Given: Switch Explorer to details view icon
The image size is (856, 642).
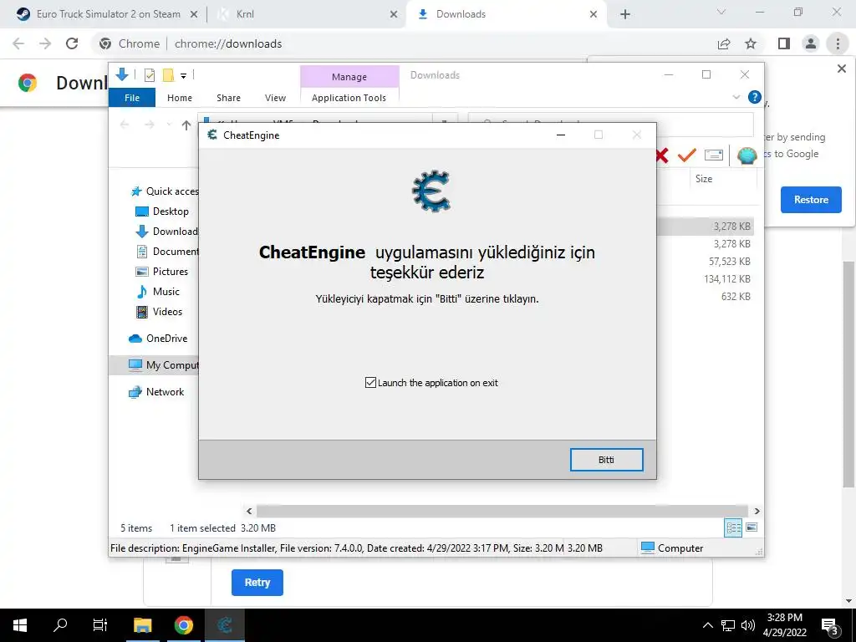Looking at the screenshot, I should 733,527.
